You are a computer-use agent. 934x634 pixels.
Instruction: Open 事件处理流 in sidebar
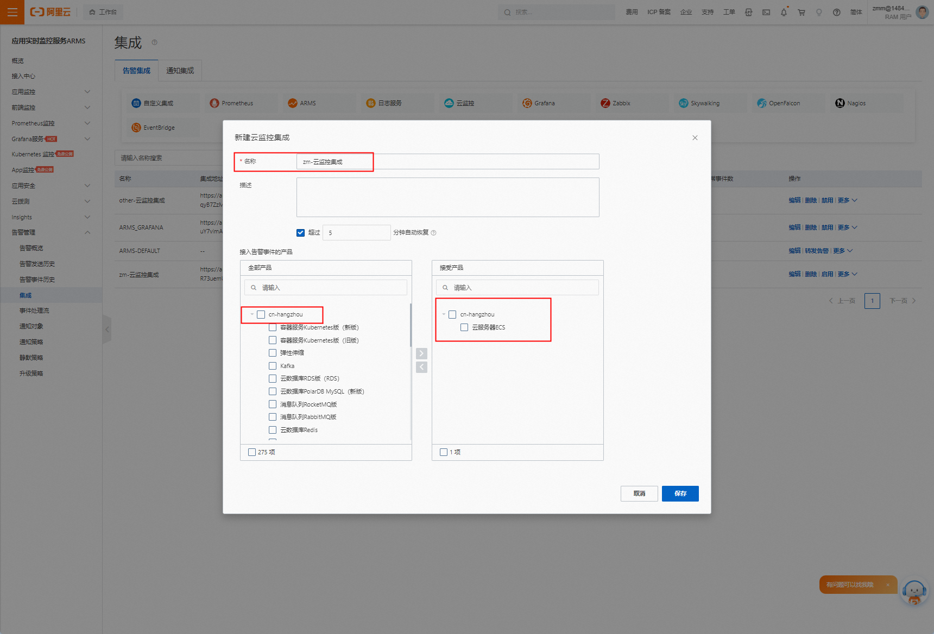pos(34,310)
